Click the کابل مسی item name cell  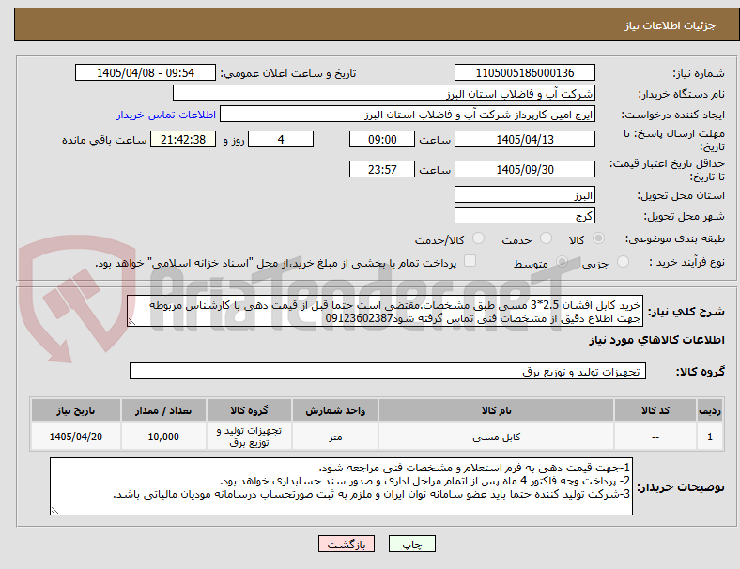[x=496, y=437]
